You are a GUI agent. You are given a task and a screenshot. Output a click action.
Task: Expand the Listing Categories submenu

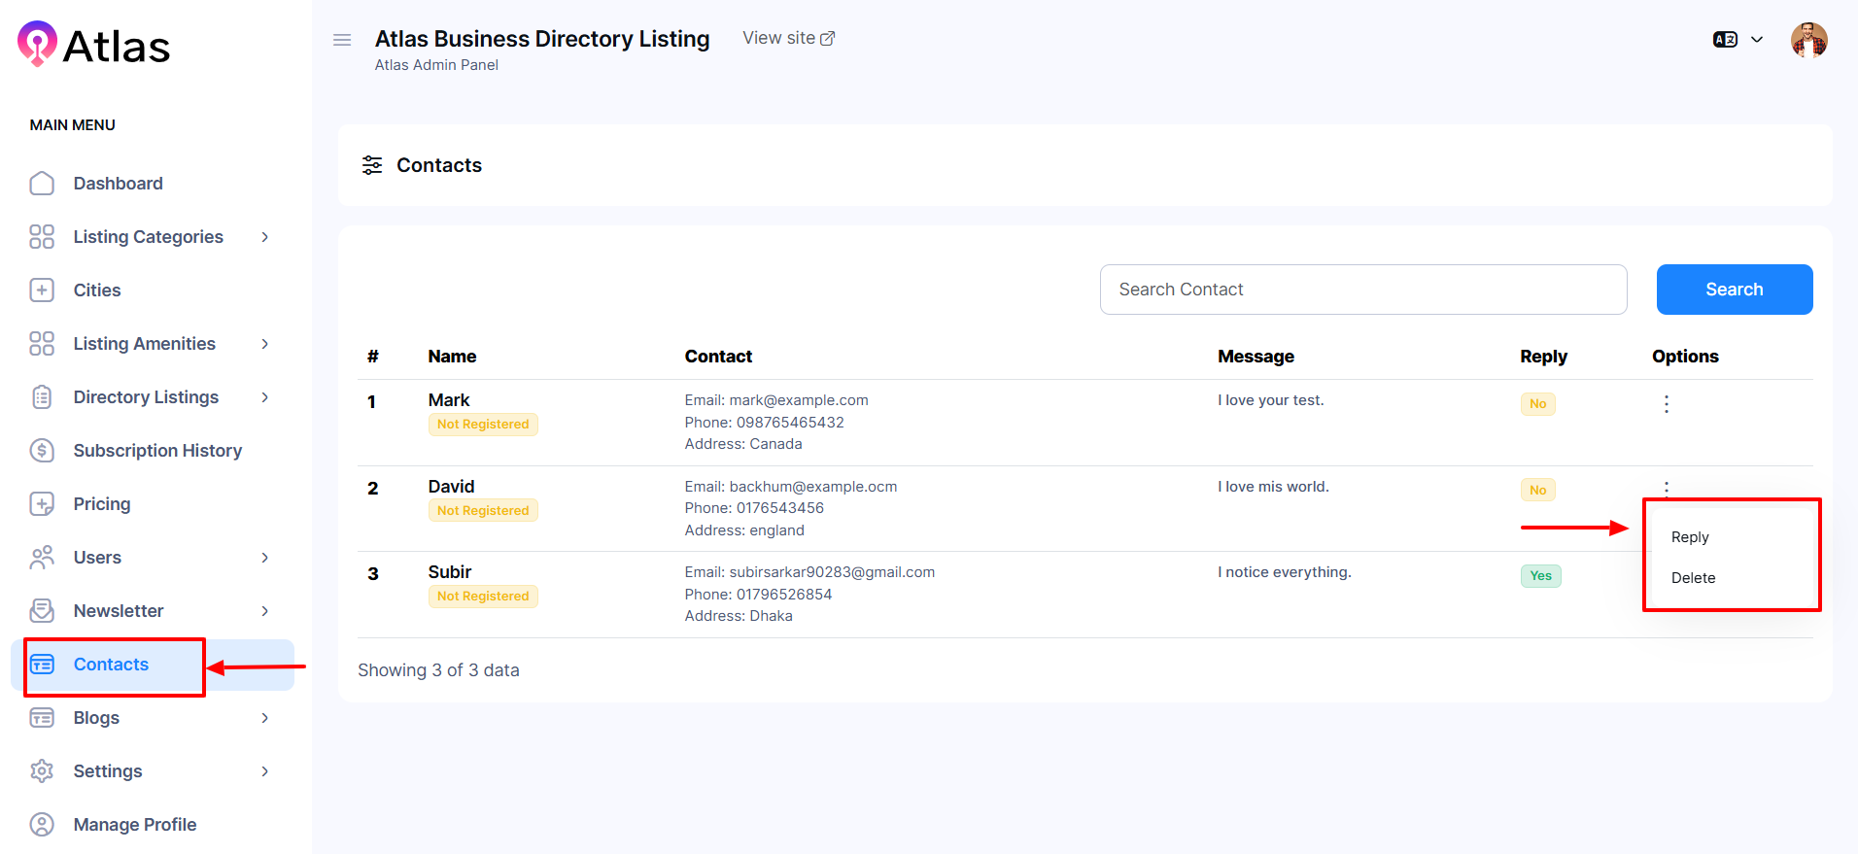click(x=264, y=237)
